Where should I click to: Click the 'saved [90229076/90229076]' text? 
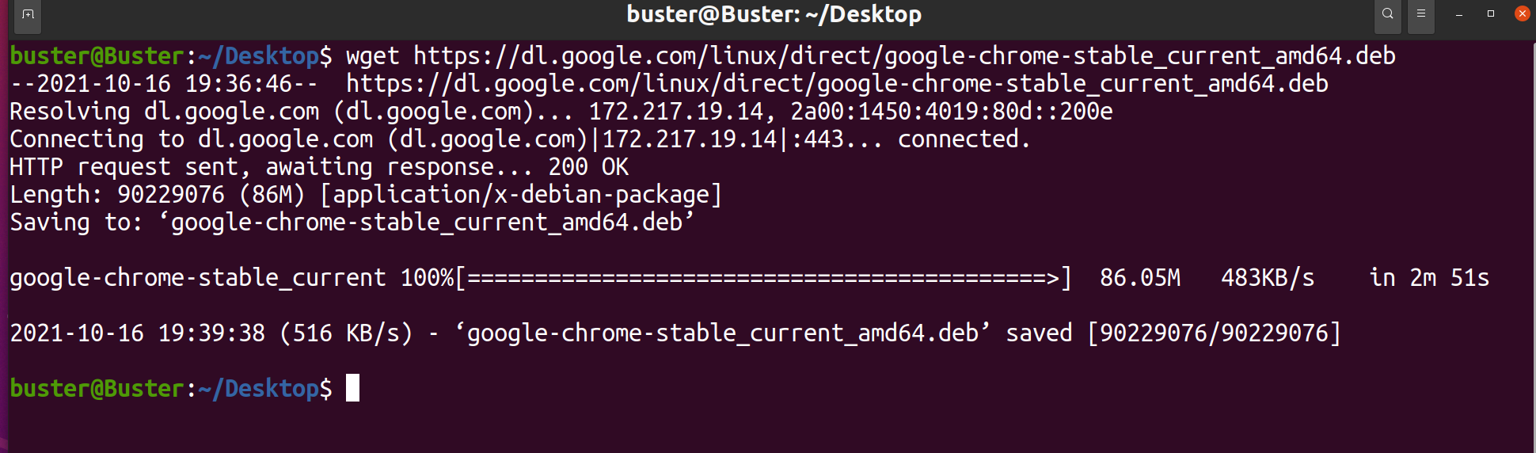pos(1174,333)
